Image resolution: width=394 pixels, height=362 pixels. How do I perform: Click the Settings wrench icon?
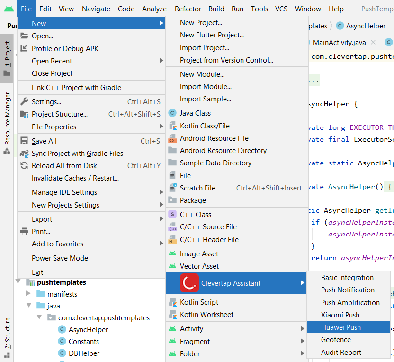24,101
